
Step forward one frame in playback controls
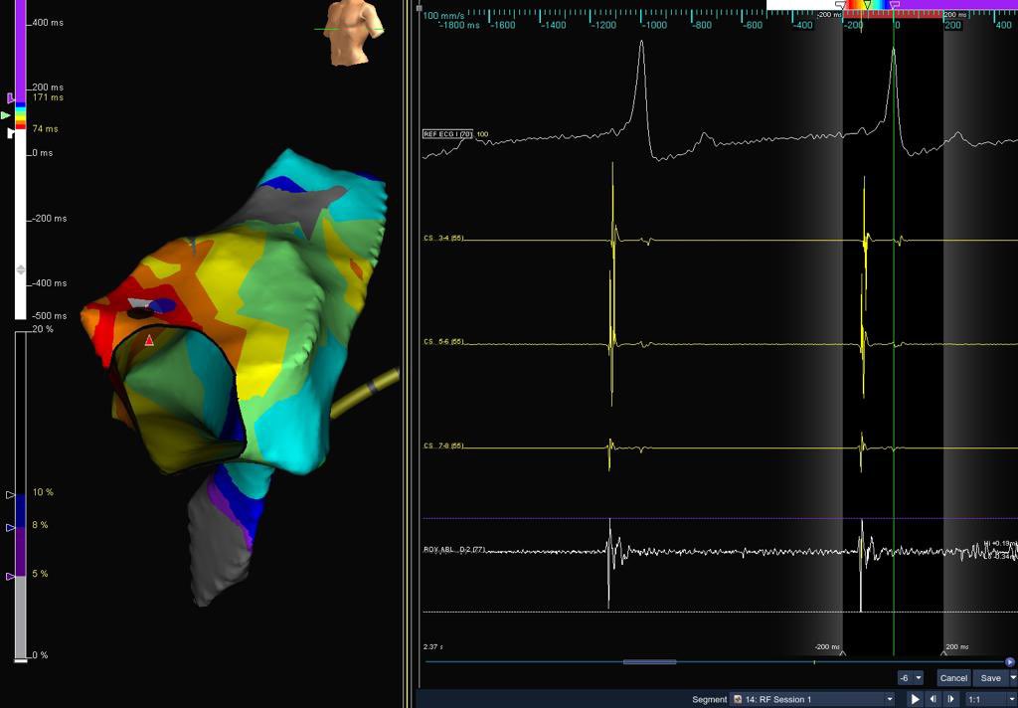(951, 699)
